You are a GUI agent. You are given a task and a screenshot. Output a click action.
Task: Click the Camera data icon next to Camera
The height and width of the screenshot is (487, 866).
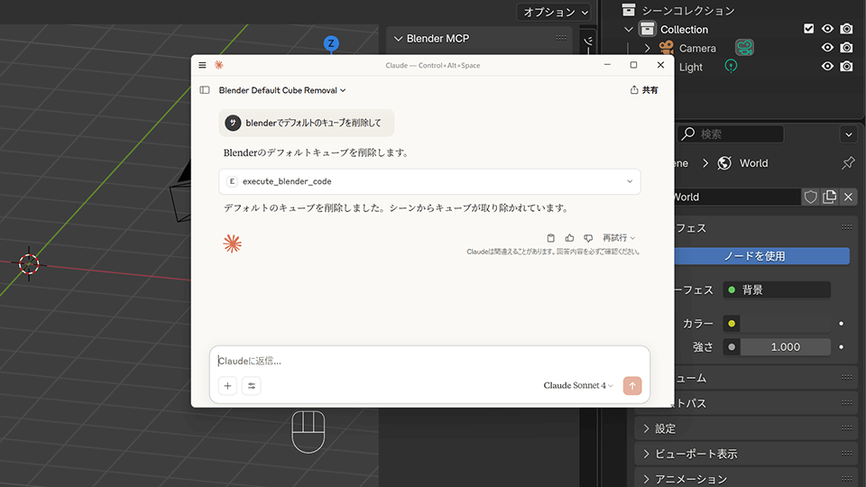point(744,48)
